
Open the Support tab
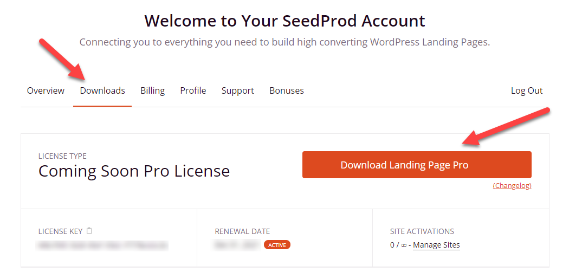[237, 90]
